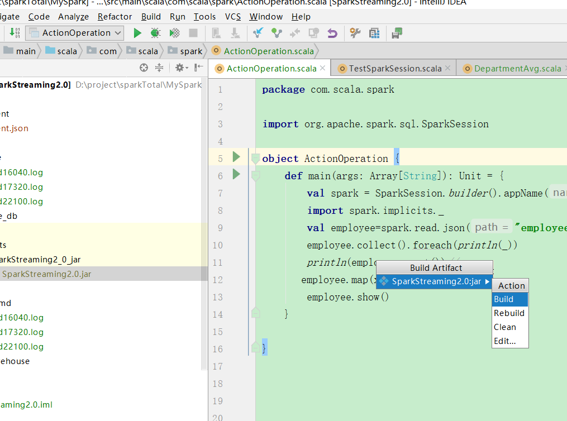Select the first d17320.log file
Screen dimensions: 567x421
[21, 187]
